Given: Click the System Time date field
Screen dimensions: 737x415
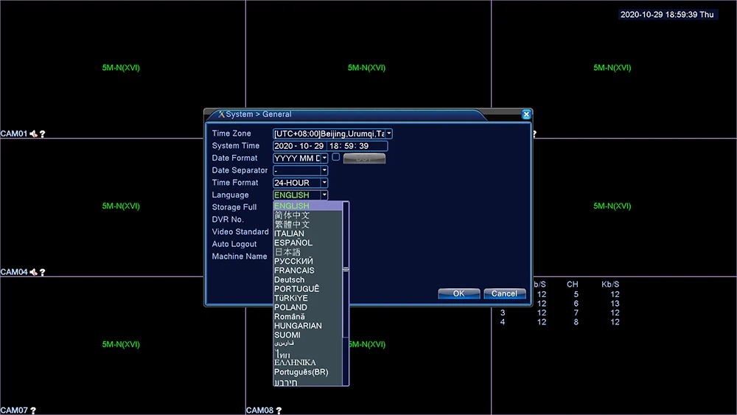Looking at the screenshot, I should coord(299,146).
